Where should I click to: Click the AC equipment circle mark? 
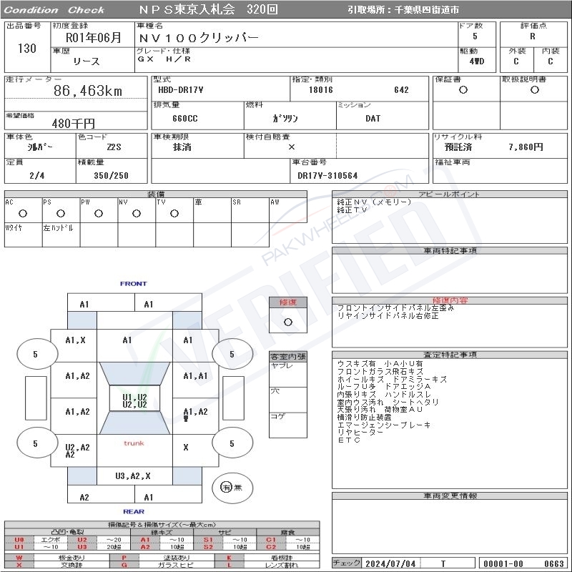point(23,213)
